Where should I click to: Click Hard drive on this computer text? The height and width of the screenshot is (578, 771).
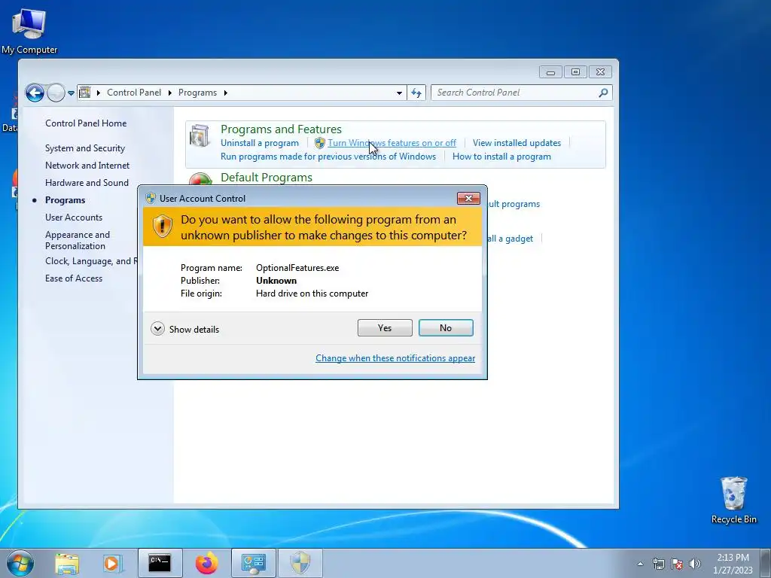(312, 294)
